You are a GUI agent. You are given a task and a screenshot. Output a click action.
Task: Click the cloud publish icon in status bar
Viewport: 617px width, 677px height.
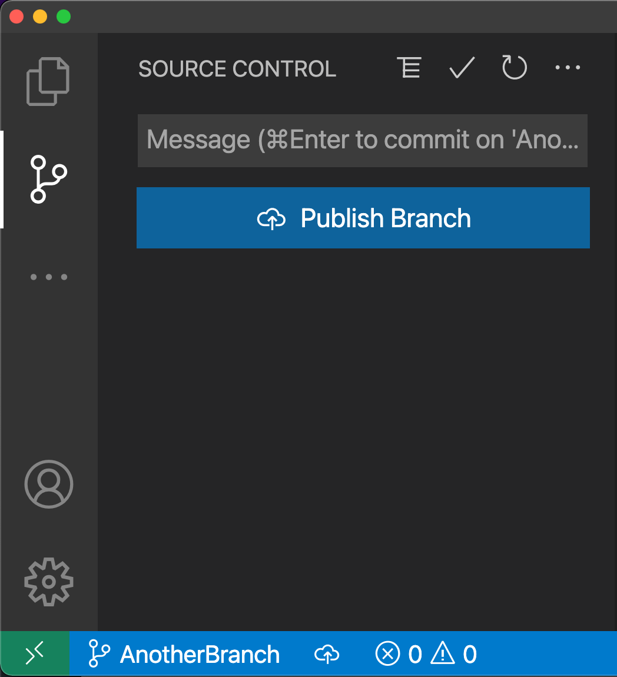(327, 653)
